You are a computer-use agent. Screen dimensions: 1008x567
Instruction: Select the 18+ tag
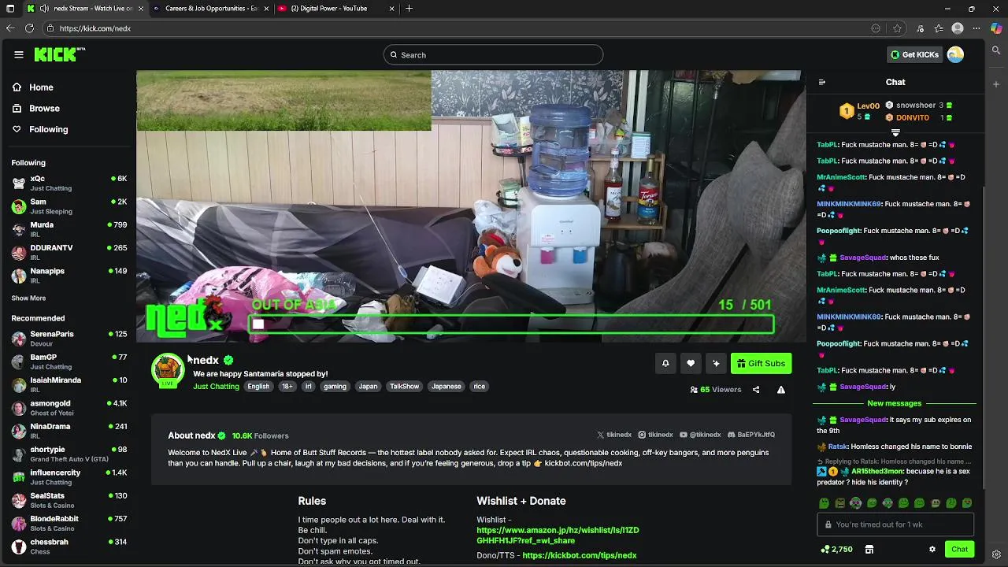click(287, 386)
